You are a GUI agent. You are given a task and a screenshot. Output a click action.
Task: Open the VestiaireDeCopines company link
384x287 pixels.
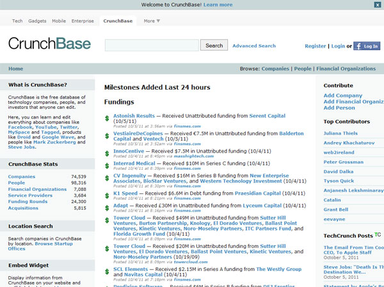click(138, 133)
